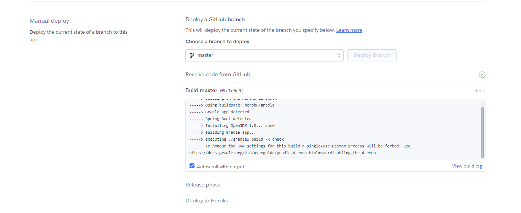Click the Release phase step
Image resolution: width=521 pixels, height=213 pixels.
click(203, 185)
